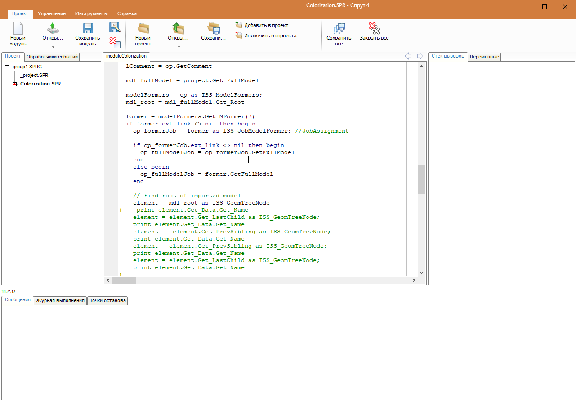Collapse the group1.SPRG tree node

(7, 67)
